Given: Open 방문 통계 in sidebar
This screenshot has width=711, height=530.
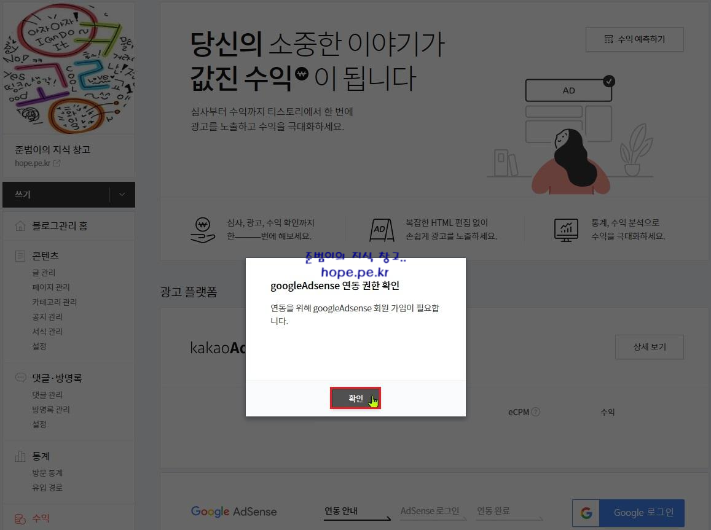Looking at the screenshot, I should click(x=47, y=473).
